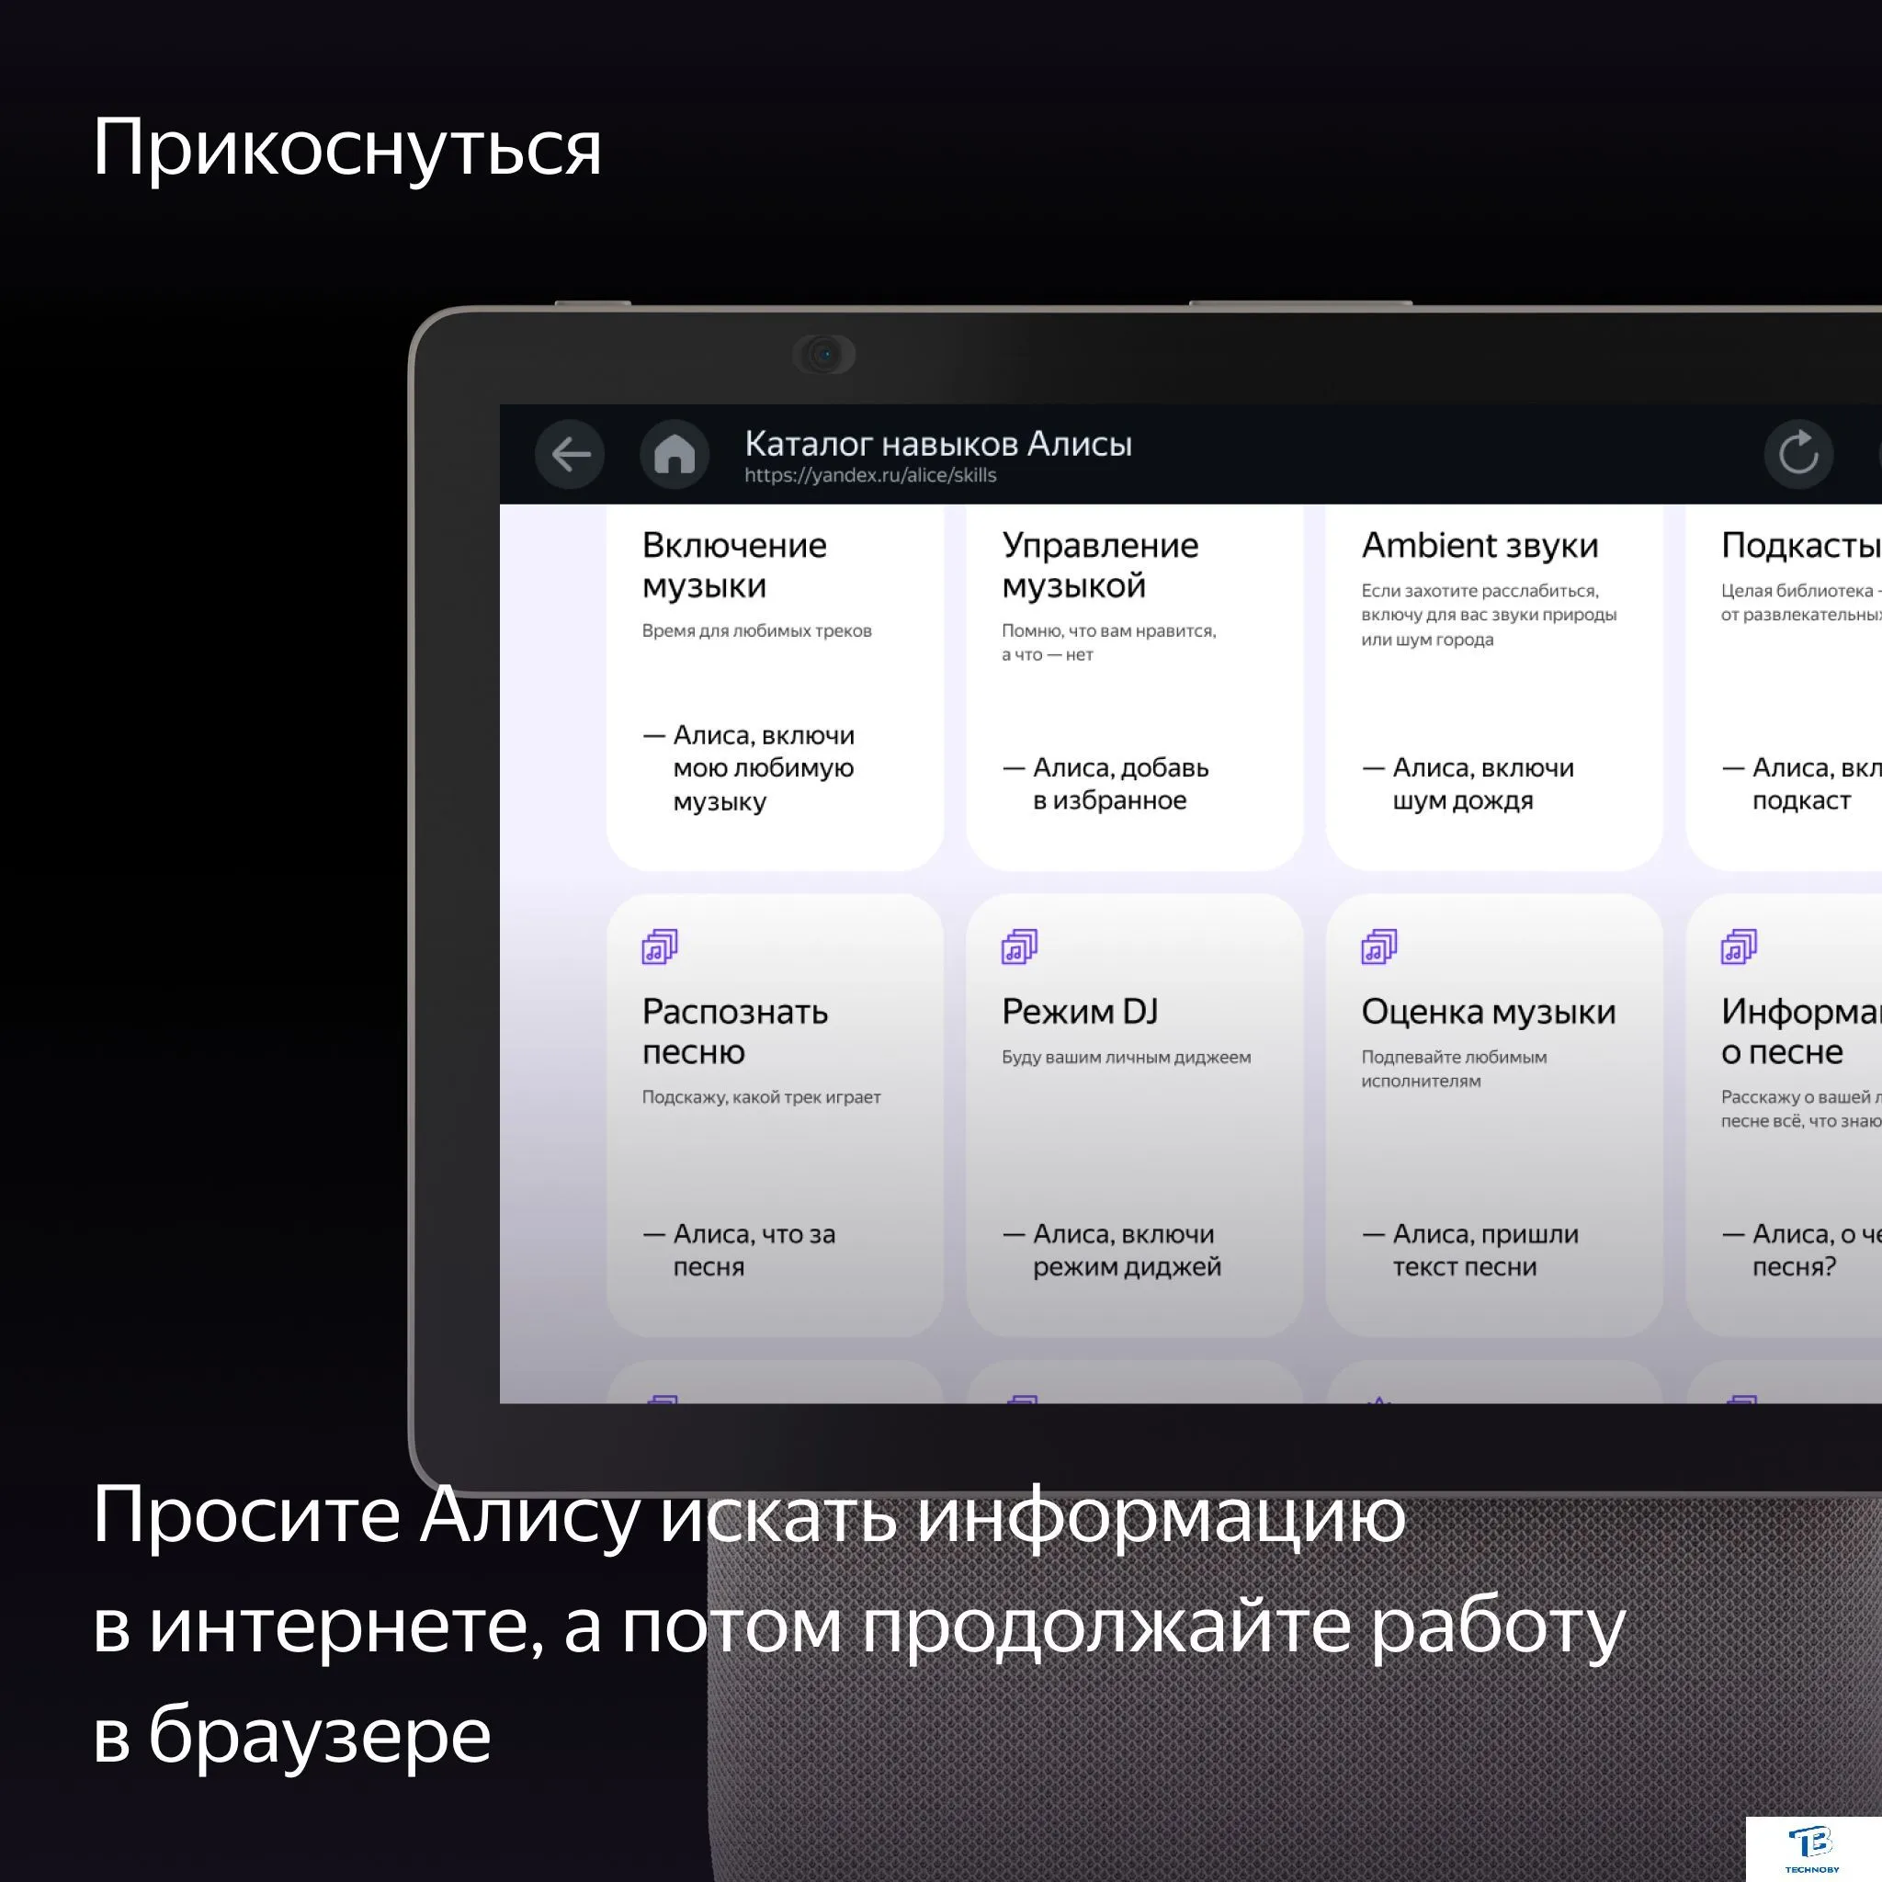Screen dimensions: 1882x1882
Task: Reload the page with the refresh icon
Action: click(x=1798, y=454)
